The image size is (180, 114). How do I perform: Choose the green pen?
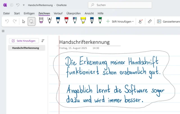[x=100, y=20]
